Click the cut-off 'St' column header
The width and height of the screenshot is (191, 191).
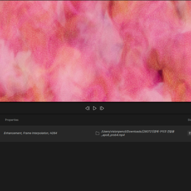point(189,120)
